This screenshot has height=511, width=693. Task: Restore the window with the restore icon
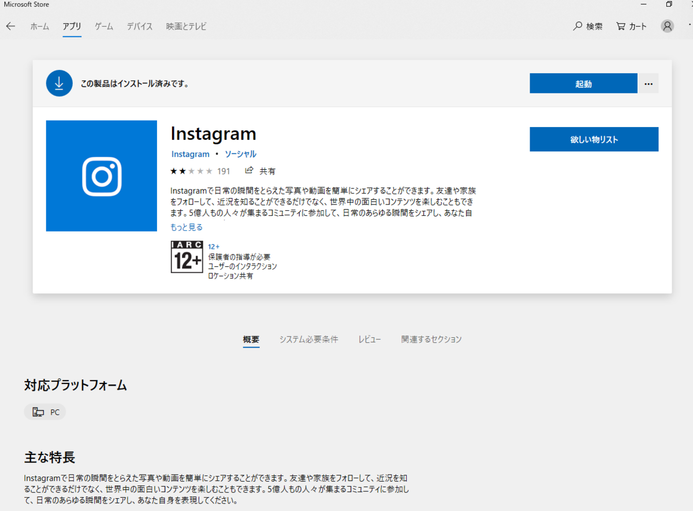click(669, 4)
